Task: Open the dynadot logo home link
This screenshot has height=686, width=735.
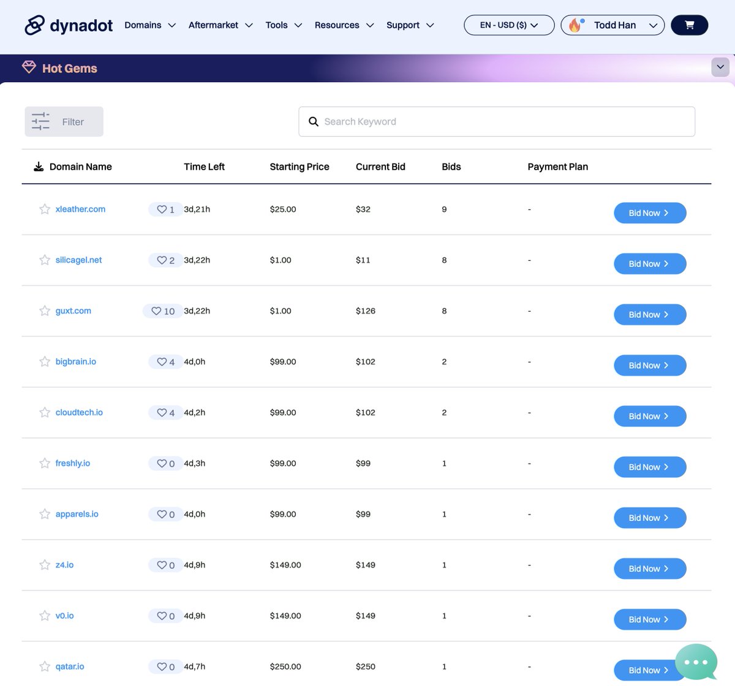Action: 69,25
